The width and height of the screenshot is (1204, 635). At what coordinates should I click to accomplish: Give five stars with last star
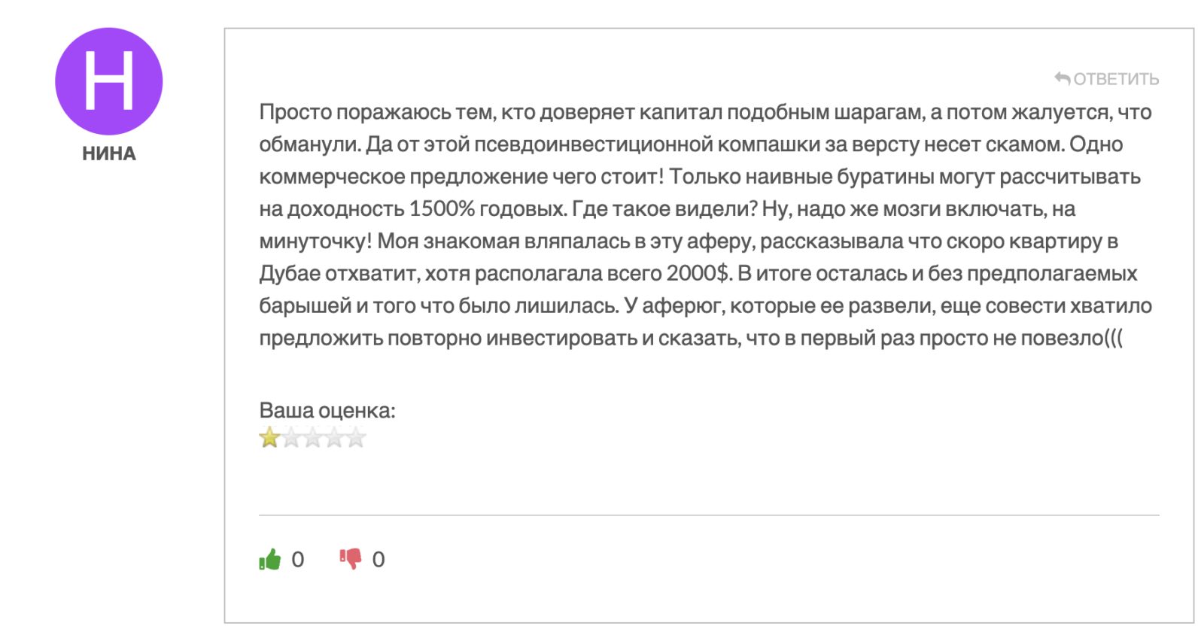355,437
